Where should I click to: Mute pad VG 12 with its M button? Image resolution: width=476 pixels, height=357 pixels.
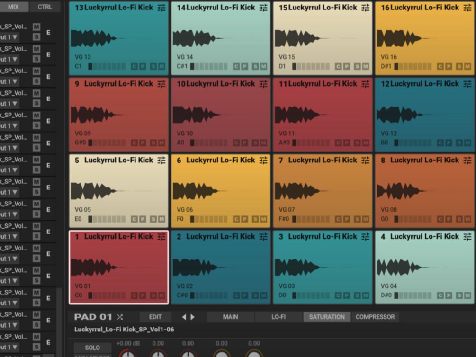pos(467,143)
